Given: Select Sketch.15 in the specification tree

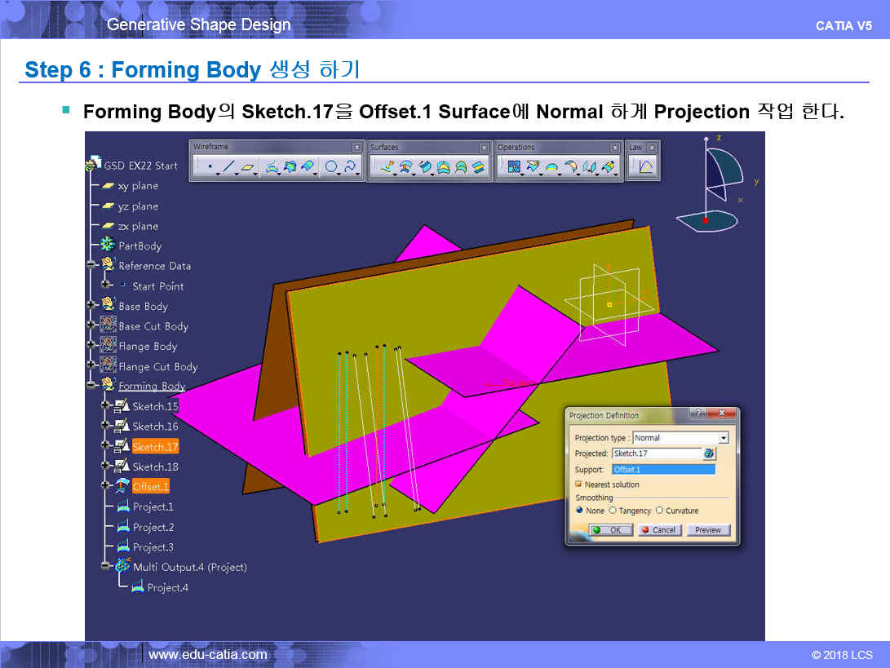Looking at the screenshot, I should [155, 406].
